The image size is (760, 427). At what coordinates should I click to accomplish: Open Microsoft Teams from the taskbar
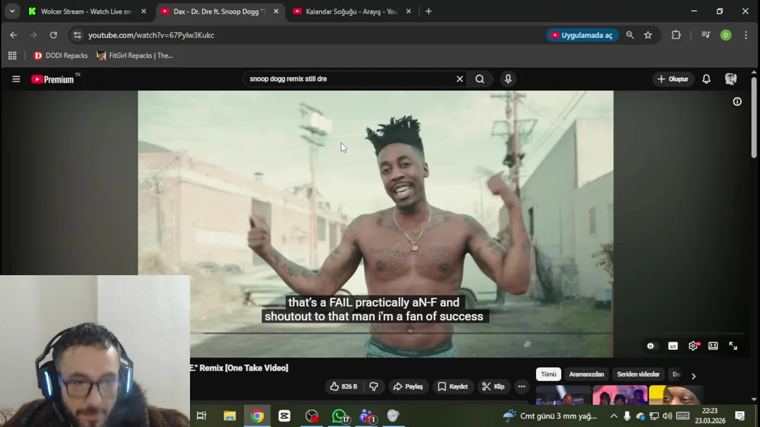click(x=368, y=416)
